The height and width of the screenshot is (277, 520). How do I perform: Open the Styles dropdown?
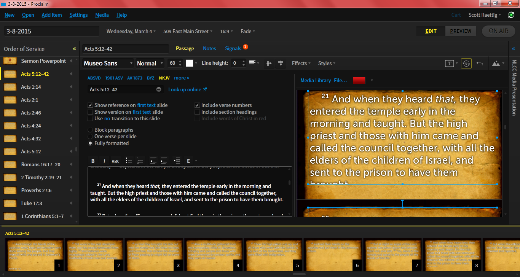pos(326,63)
